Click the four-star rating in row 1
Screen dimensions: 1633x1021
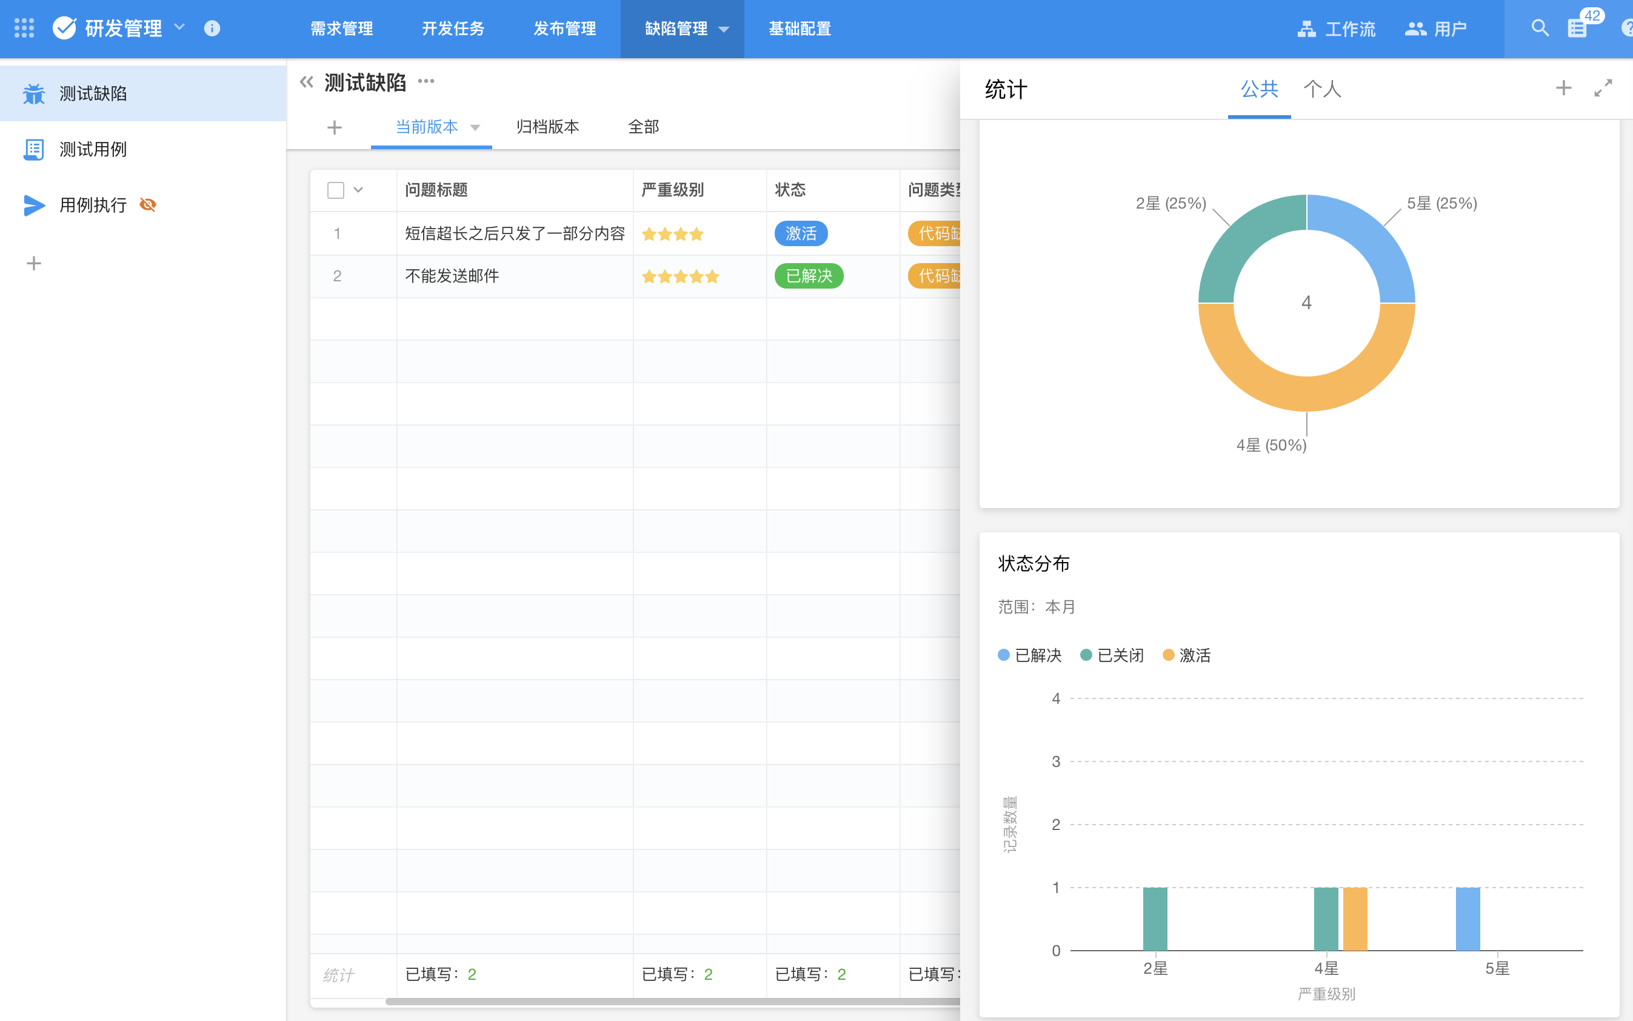pos(672,234)
